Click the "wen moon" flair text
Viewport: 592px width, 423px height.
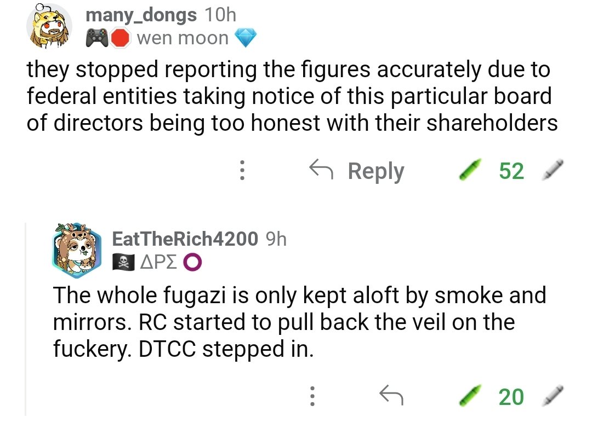(183, 38)
